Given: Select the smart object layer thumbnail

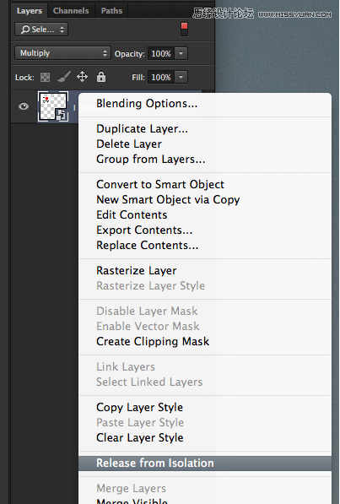Looking at the screenshot, I should 53,106.
